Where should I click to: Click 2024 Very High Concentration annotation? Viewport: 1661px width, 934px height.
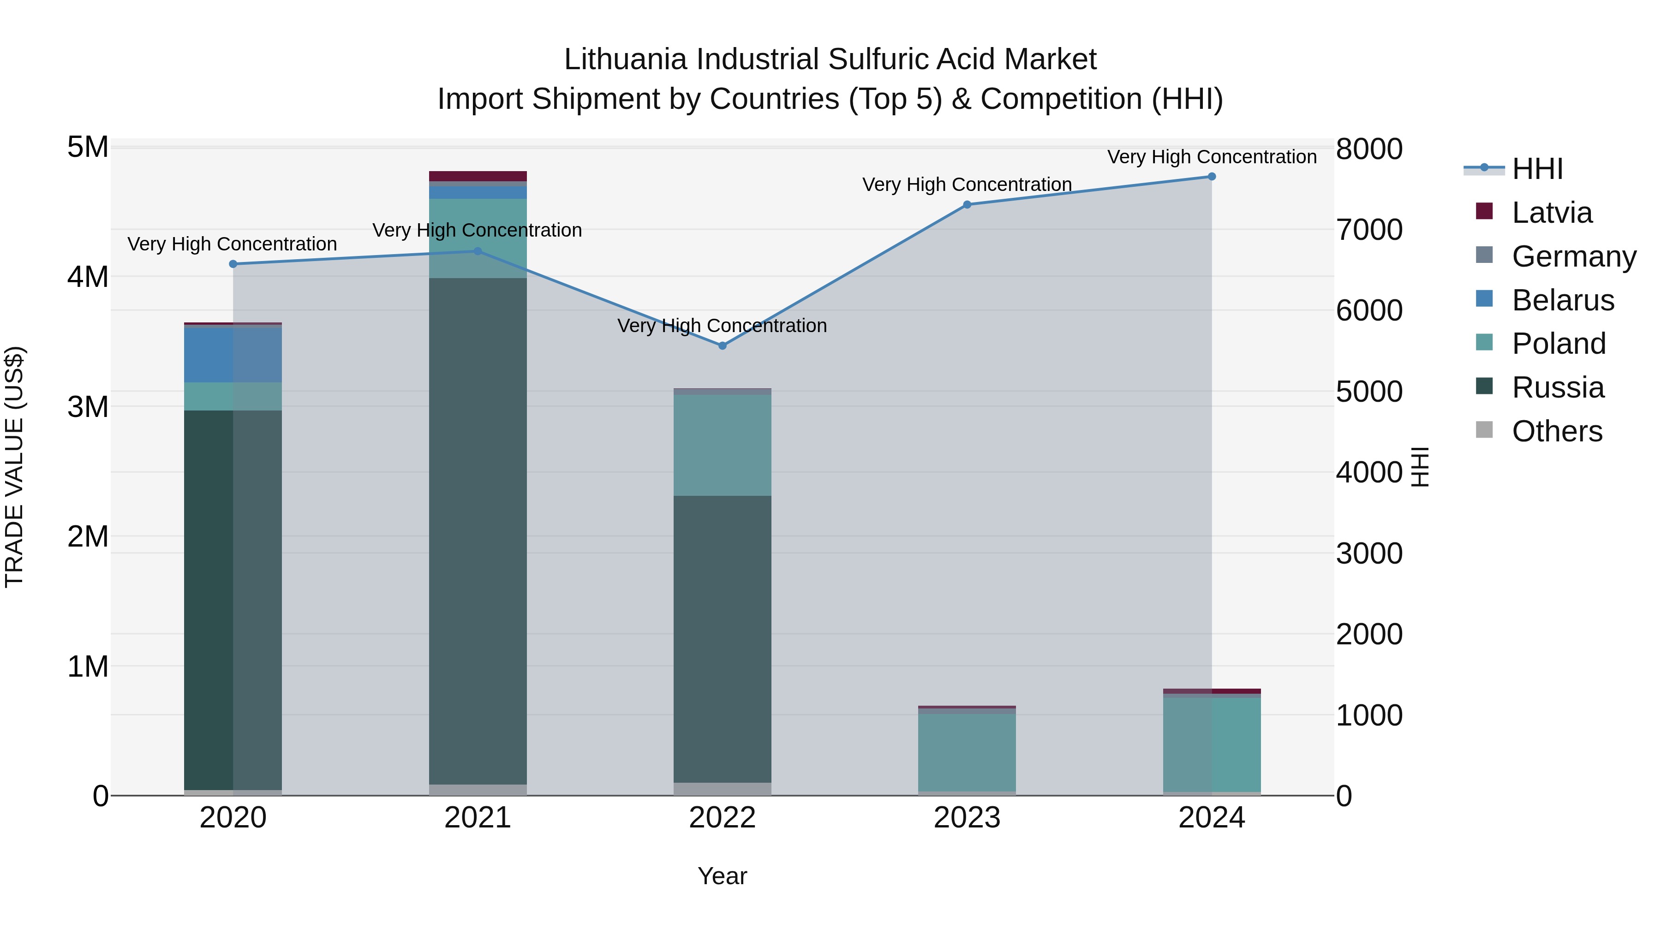click(1212, 157)
